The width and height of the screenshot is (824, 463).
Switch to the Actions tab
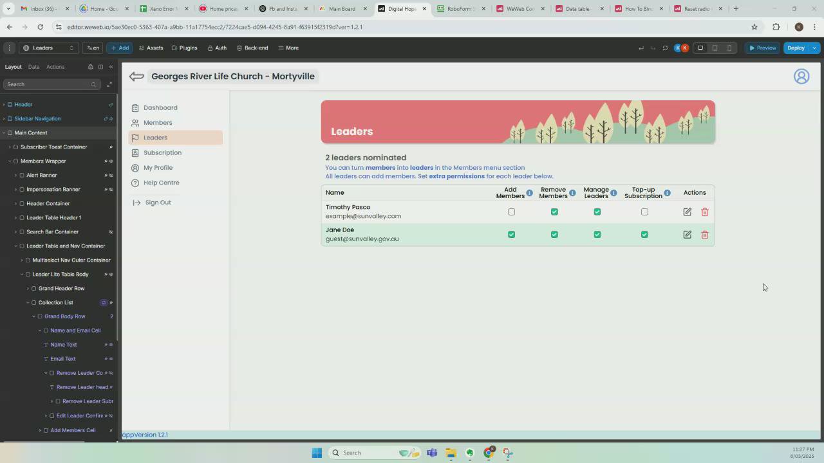click(x=55, y=67)
